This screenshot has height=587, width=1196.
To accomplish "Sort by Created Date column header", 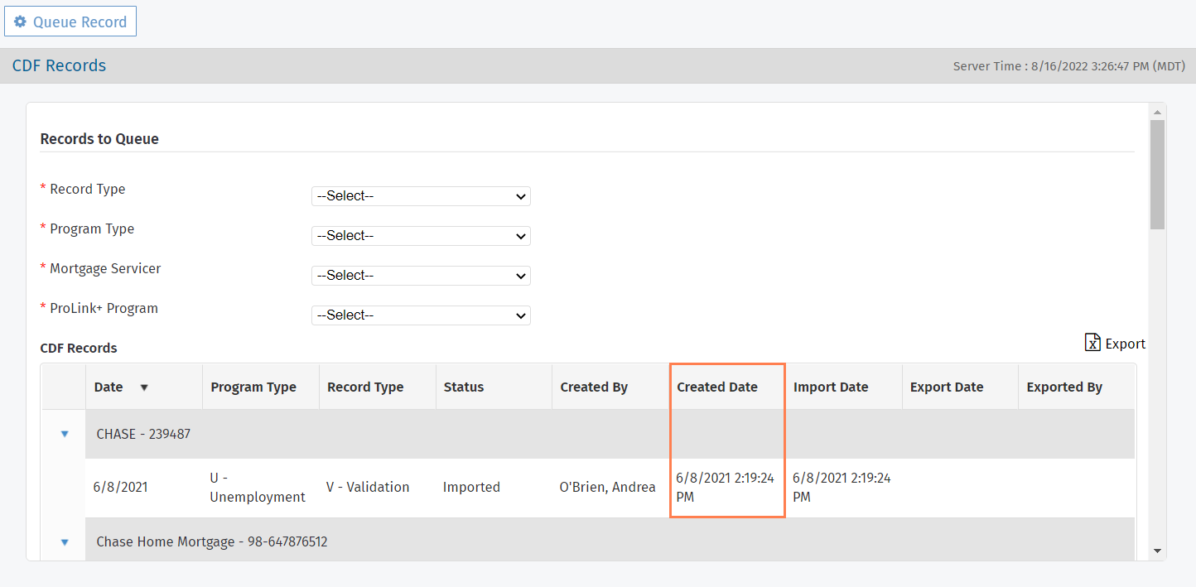I will coord(717,387).
